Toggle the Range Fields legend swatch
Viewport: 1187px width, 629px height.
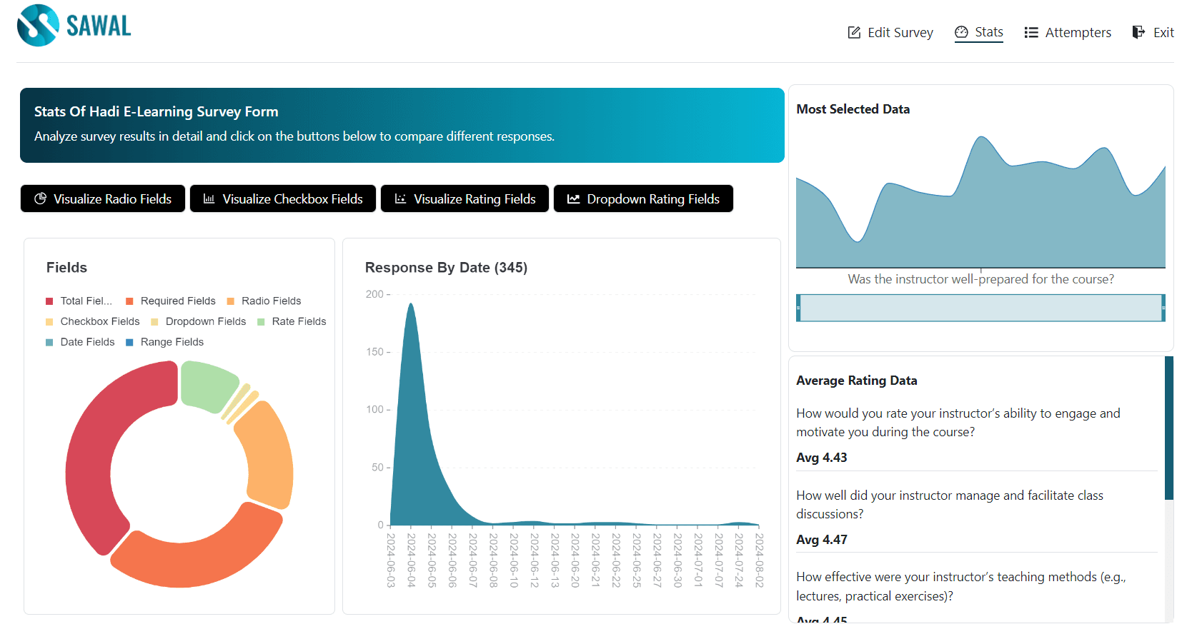tap(129, 343)
